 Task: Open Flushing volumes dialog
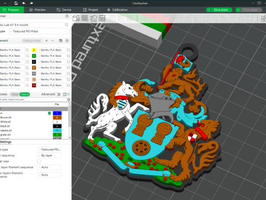(32, 41)
